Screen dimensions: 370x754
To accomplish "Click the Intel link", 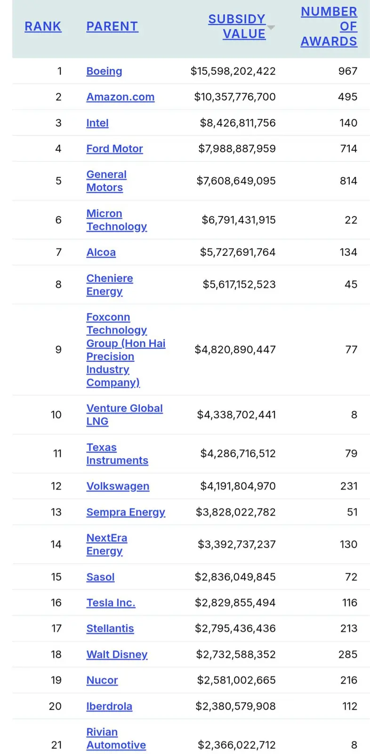I will pos(97,123).
